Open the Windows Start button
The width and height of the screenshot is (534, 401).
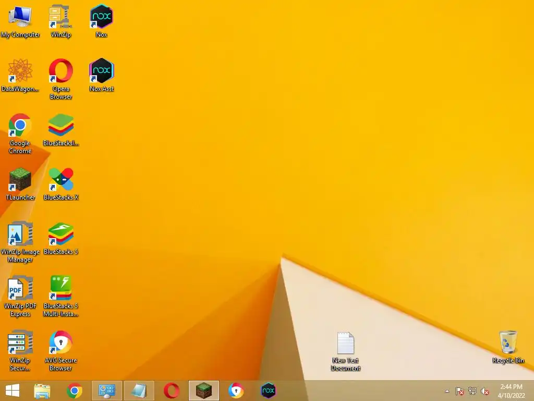(x=13, y=391)
